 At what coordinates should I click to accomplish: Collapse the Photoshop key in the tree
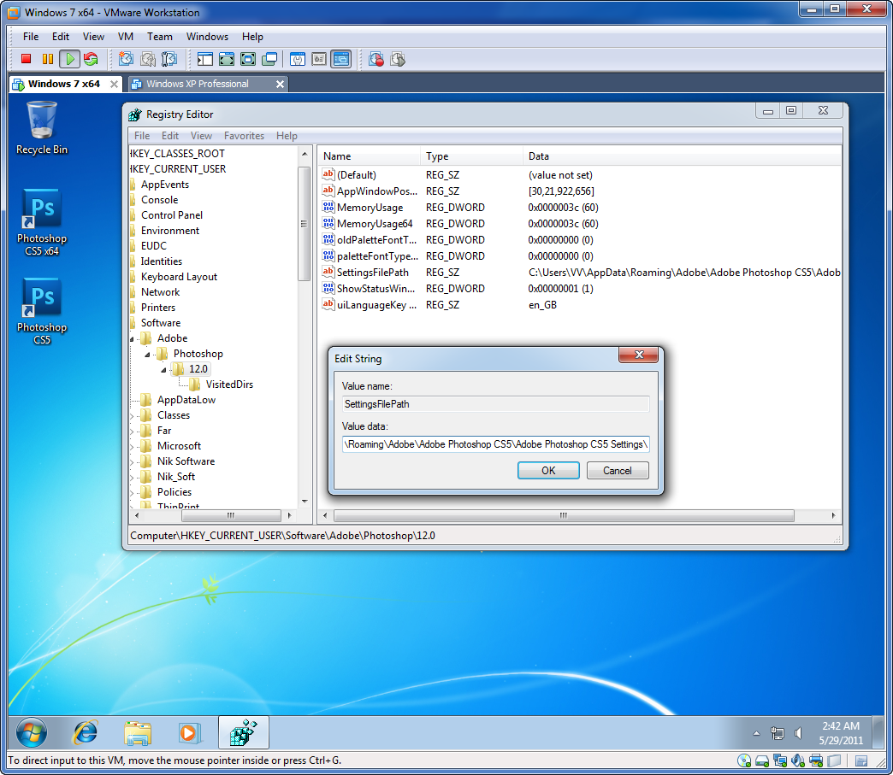pos(147,355)
